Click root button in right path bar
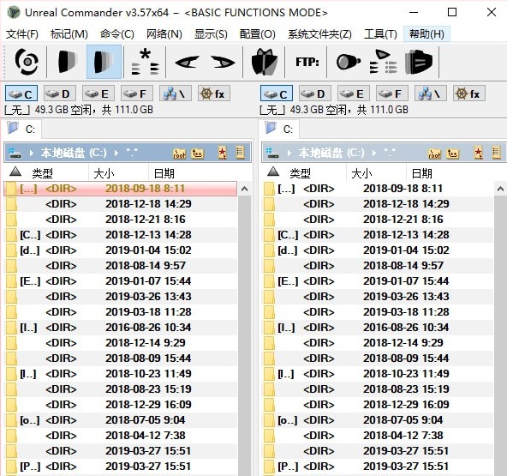This screenshot has width=507, height=476. pyautogui.click(x=434, y=153)
